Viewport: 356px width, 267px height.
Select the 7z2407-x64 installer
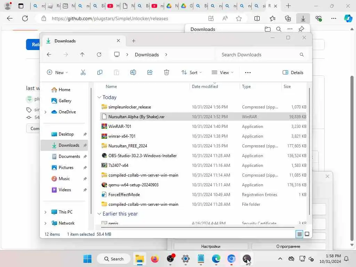pos(203,165)
